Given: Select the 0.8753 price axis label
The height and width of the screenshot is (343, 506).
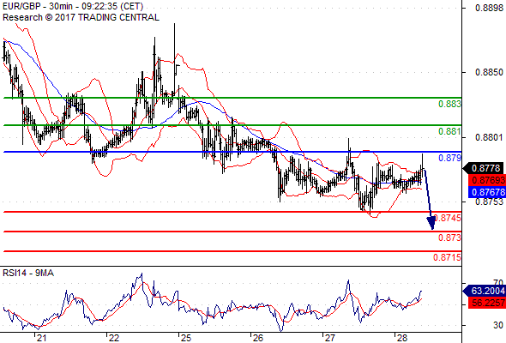Looking at the screenshot, I should click(489, 202).
